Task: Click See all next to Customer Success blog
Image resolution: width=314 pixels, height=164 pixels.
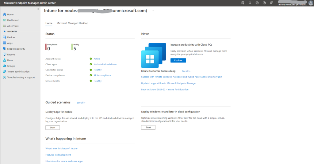Action: point(186,71)
